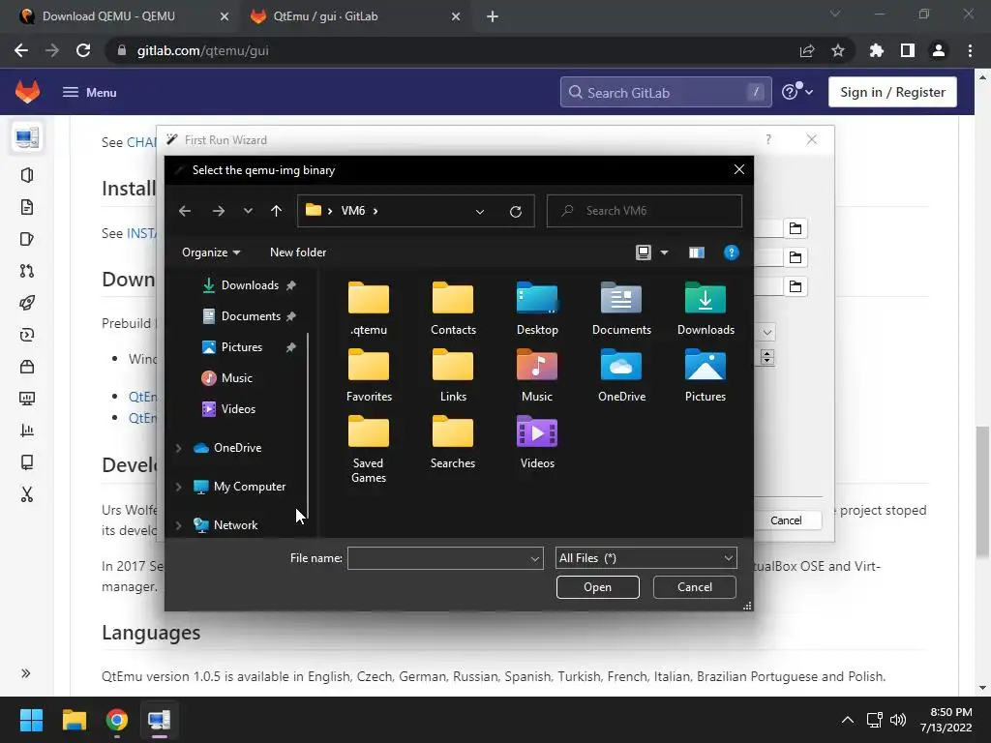Open GitLab sidebar snippets scissors icon
The height and width of the screenshot is (743, 991).
click(26, 494)
